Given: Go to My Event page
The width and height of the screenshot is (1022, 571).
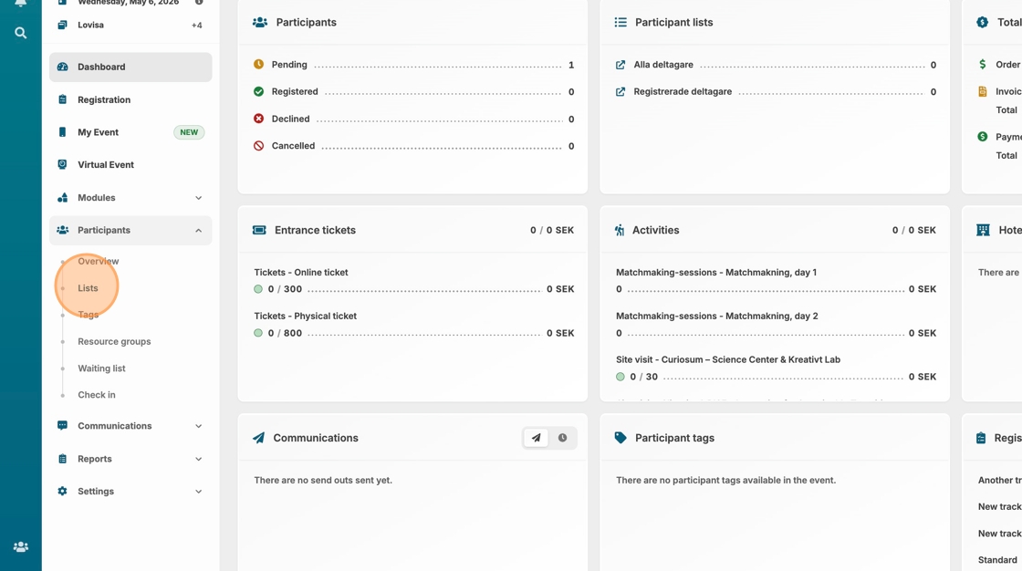Looking at the screenshot, I should pos(98,132).
